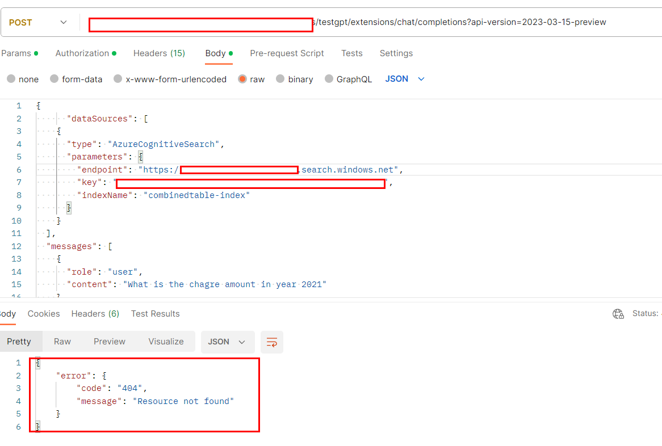Screen dimensions: 662x446
Task: Collapse the dataSources array at line 2
Action: (28, 119)
